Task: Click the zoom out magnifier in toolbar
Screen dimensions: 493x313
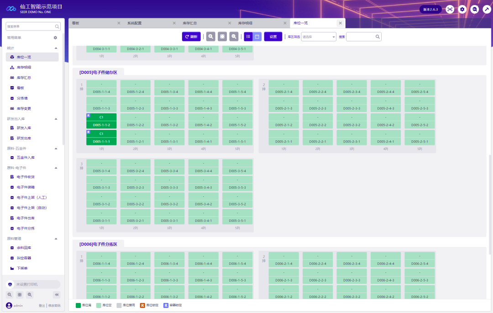Action: click(234, 37)
